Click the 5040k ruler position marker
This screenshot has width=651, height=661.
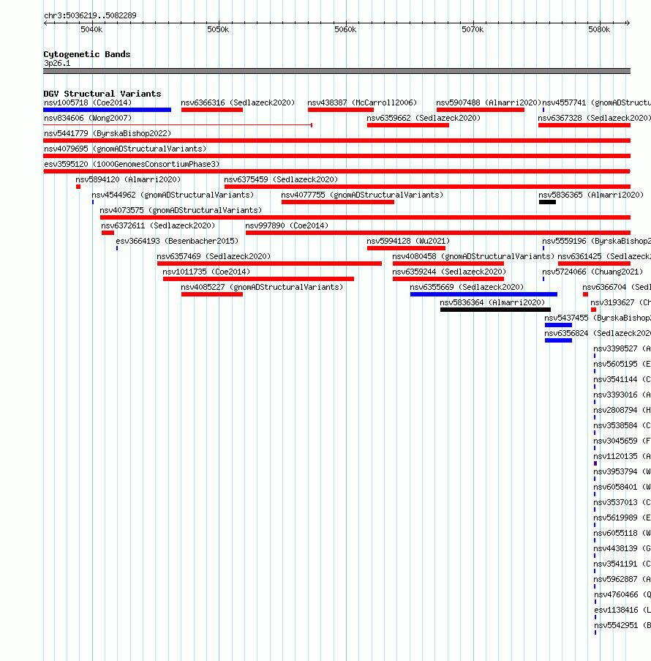click(91, 29)
